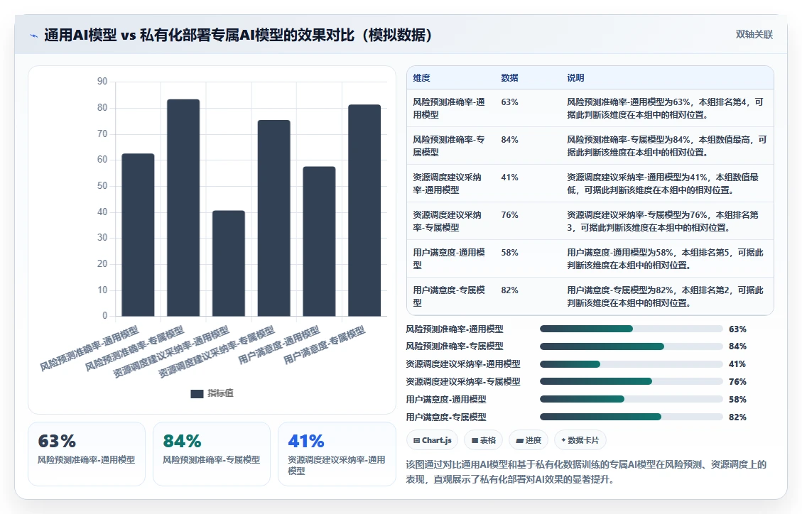
Task: Click the 进度 tag
Action: pos(529,440)
